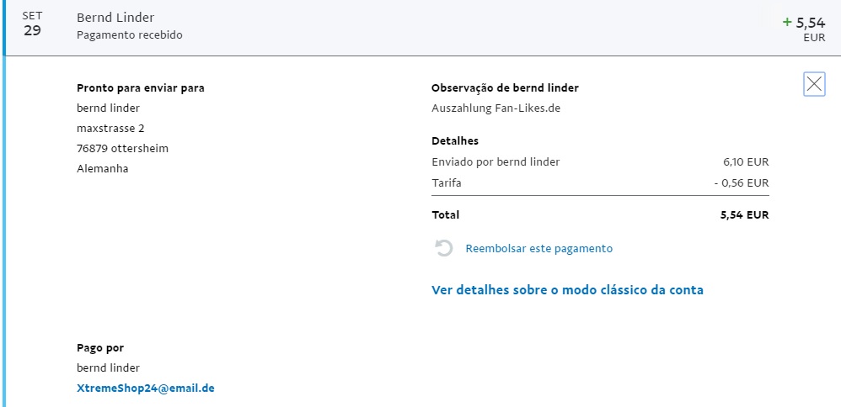This screenshot has height=407, width=841.
Task: Click the 76879 ottersheim address line
Action: (122, 148)
